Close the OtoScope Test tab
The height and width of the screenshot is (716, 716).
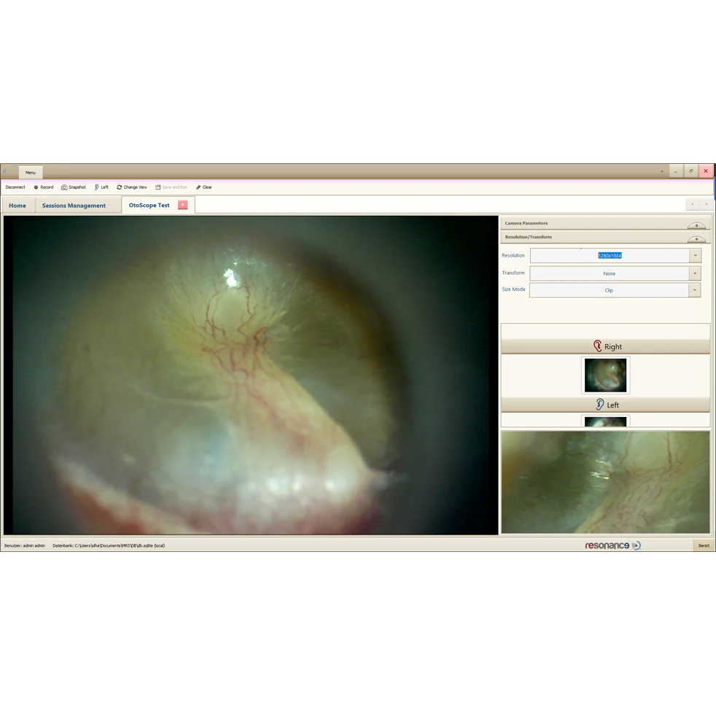183,205
